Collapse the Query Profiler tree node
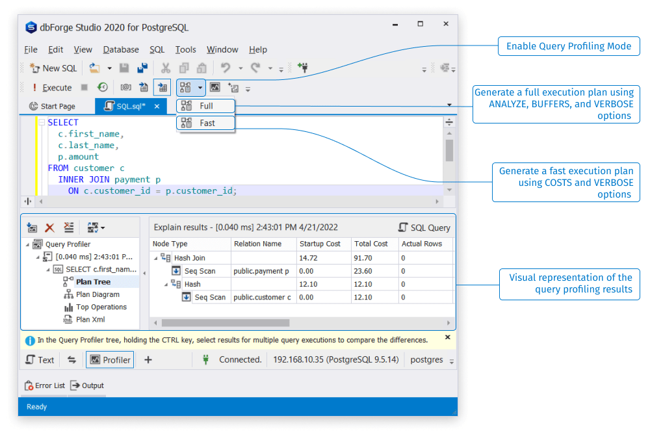The width and height of the screenshot is (650, 440). 27,244
